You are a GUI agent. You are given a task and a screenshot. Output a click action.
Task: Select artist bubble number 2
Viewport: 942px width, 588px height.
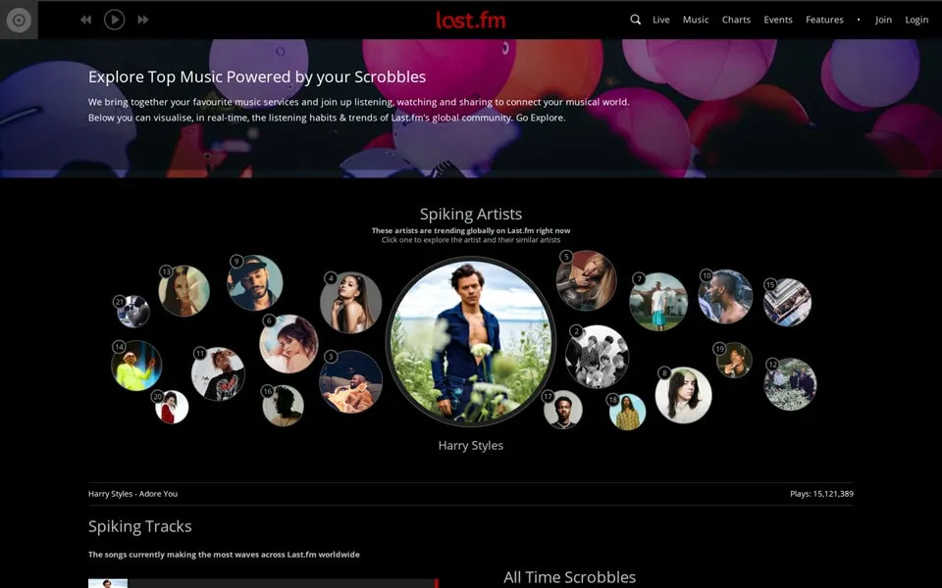[598, 357]
